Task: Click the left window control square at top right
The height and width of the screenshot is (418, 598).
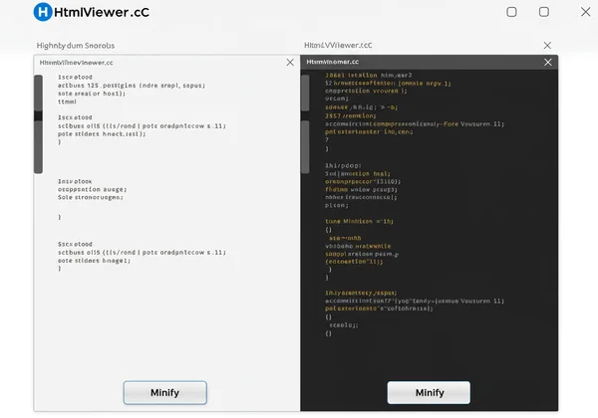Action: (x=512, y=12)
